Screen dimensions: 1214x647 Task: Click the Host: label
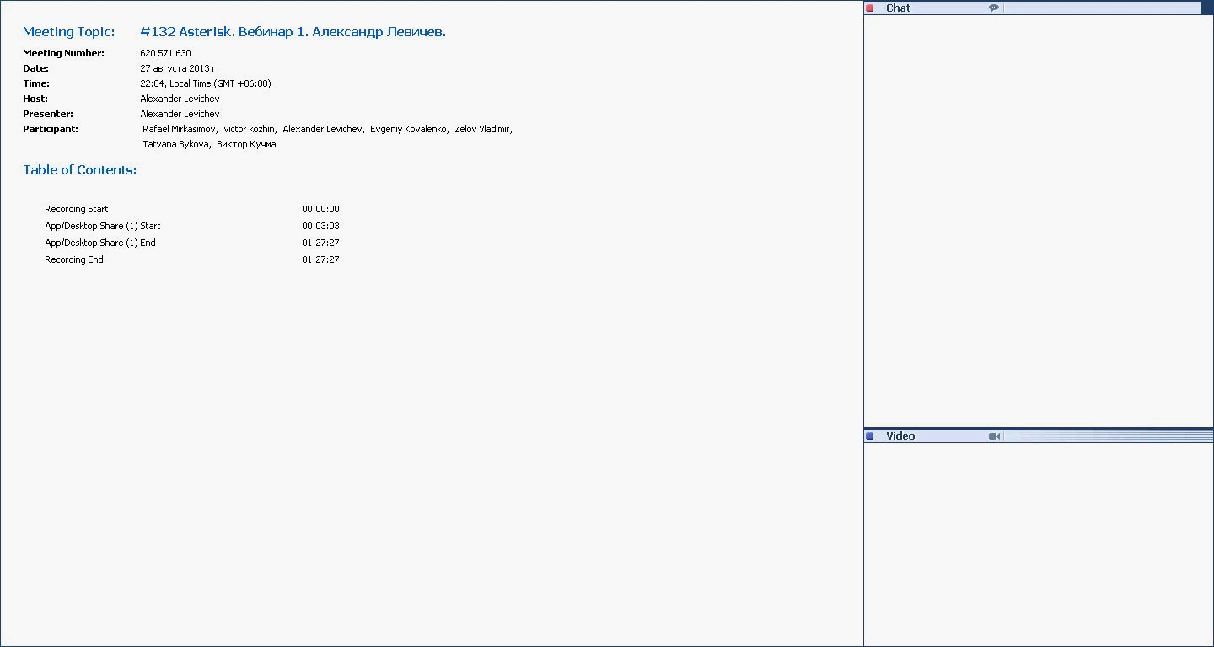[35, 99]
